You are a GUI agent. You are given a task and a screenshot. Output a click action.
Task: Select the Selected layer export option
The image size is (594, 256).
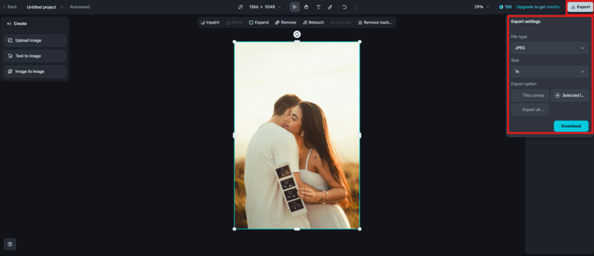[569, 95]
